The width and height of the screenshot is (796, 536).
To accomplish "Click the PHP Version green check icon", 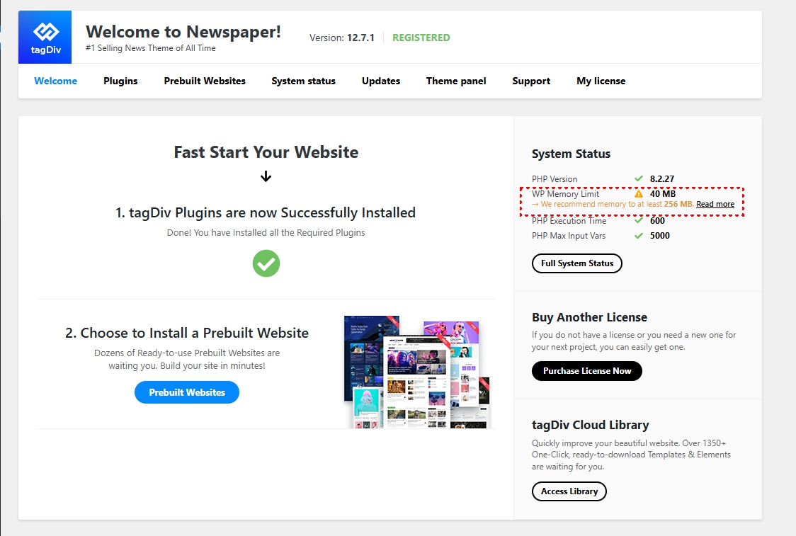I will tap(639, 178).
